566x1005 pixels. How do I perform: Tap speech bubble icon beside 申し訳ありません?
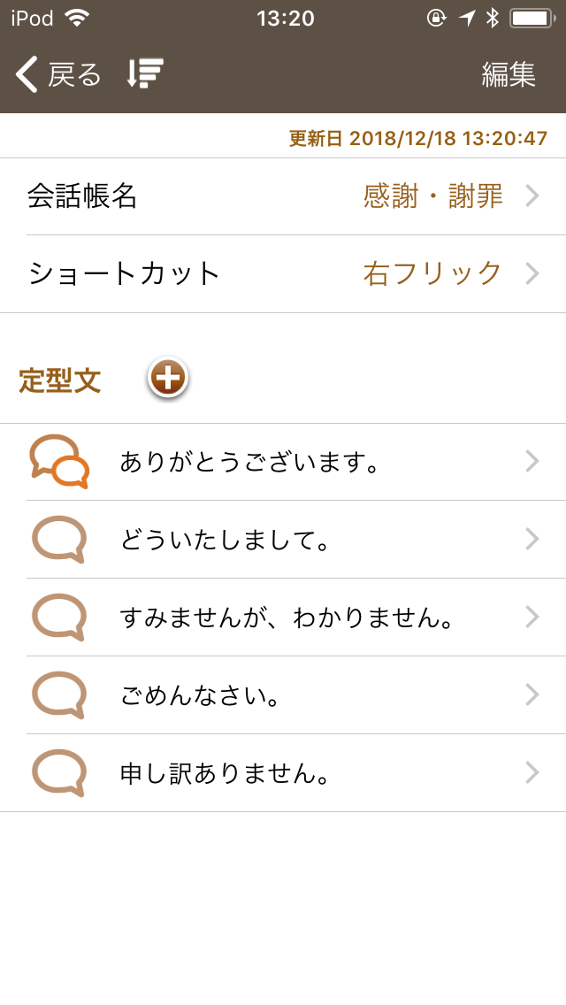coord(59,772)
